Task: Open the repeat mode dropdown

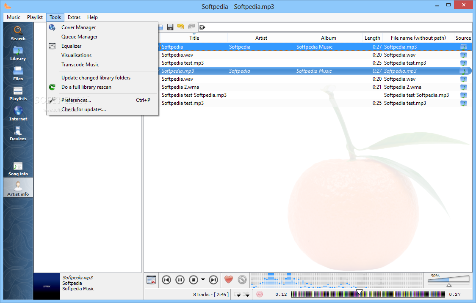Action: [238, 295]
